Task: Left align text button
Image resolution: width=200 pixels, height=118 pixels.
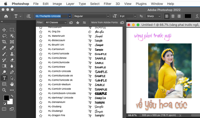Action: click(x=167, y=16)
